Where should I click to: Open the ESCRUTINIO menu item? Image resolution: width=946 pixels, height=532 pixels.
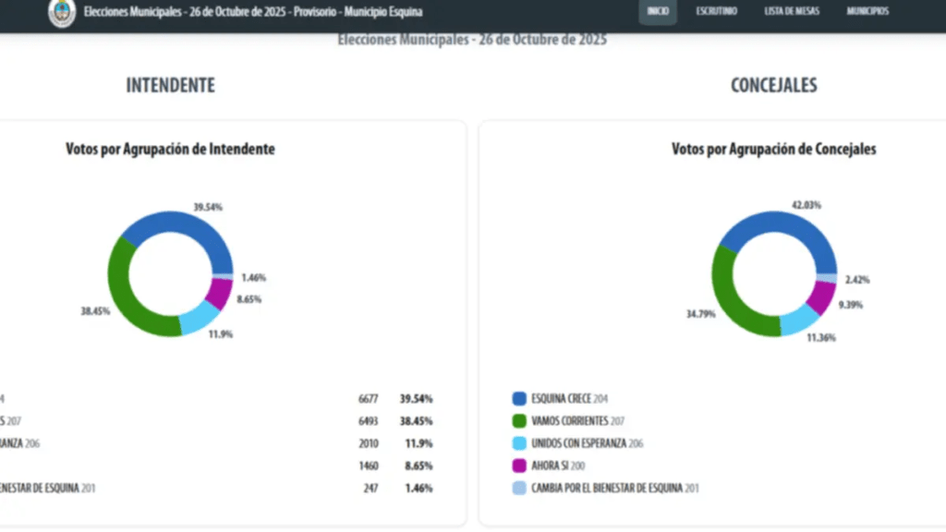coord(716,11)
